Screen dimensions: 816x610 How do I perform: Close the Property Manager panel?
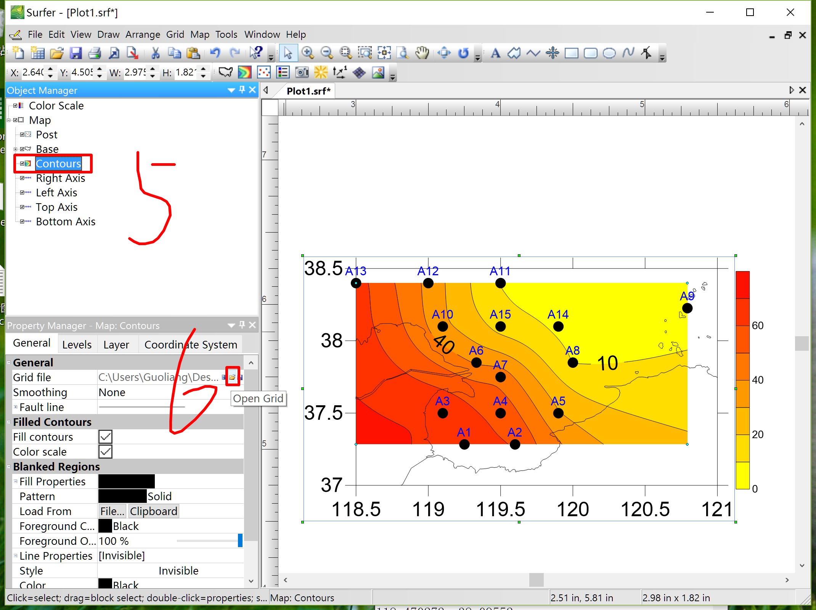click(252, 325)
